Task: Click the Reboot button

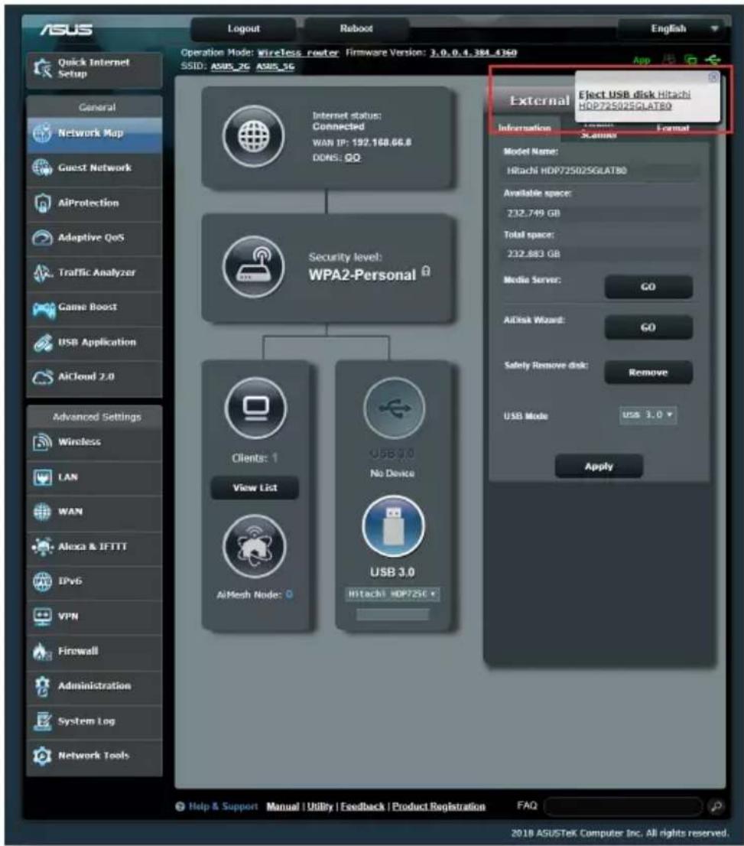Action: 356,28
